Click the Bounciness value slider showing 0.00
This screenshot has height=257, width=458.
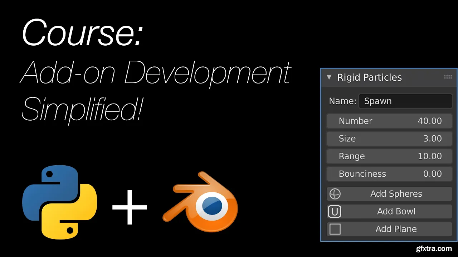point(389,174)
